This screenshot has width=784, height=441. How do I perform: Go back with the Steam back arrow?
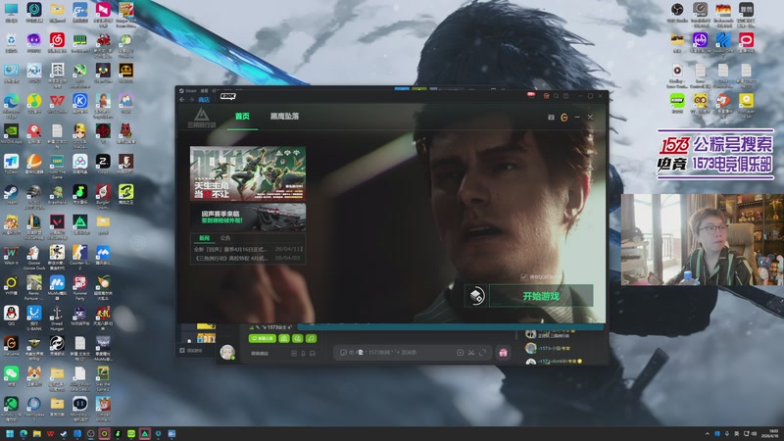(182, 100)
